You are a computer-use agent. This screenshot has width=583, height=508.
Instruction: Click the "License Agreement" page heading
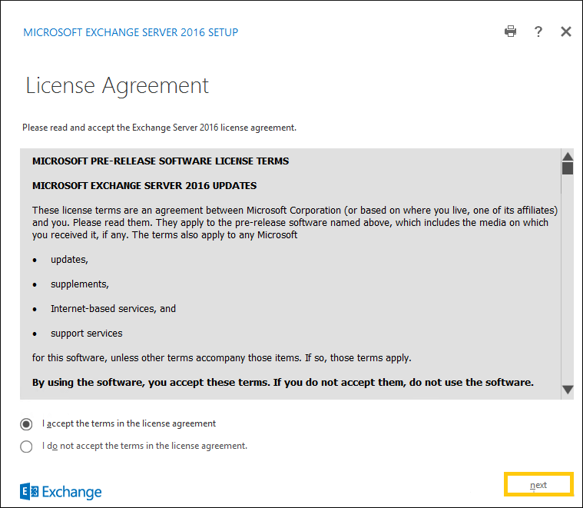(x=117, y=85)
